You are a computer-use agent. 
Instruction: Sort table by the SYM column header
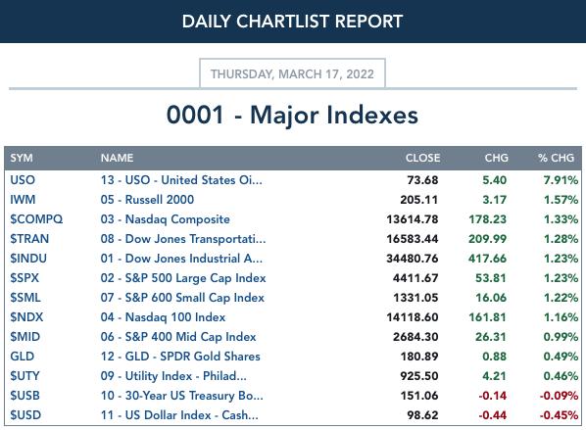(22, 158)
